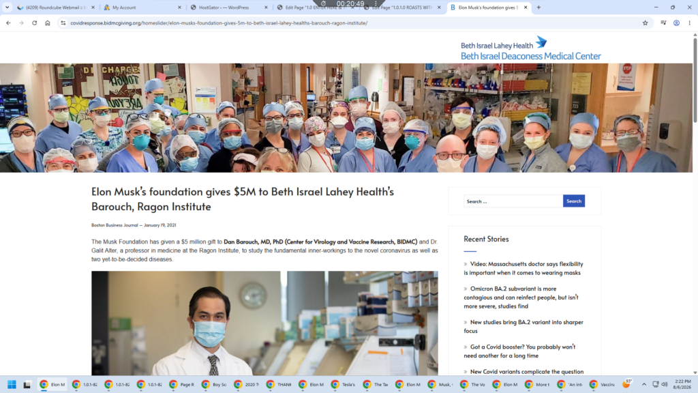Expand the tab search dropdown arrow
Image resolution: width=698 pixels, height=393 pixels.
click(x=7, y=7)
